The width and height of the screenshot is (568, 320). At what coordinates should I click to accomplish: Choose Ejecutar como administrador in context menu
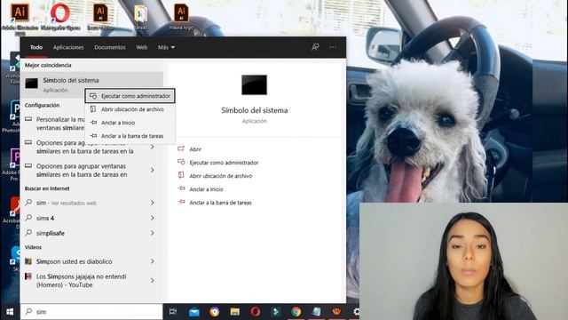130,96
